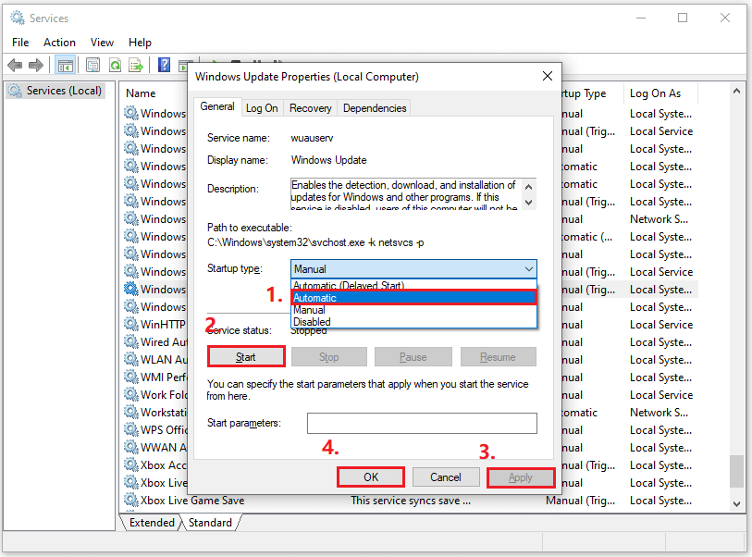752x557 pixels.
Task: Close the Windows Update Properties dialog
Action: (548, 76)
